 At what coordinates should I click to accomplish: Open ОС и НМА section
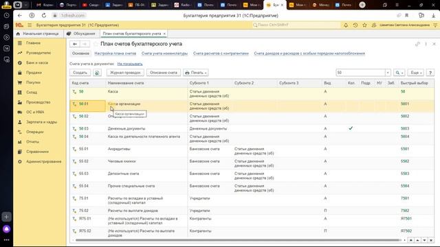click(35, 112)
